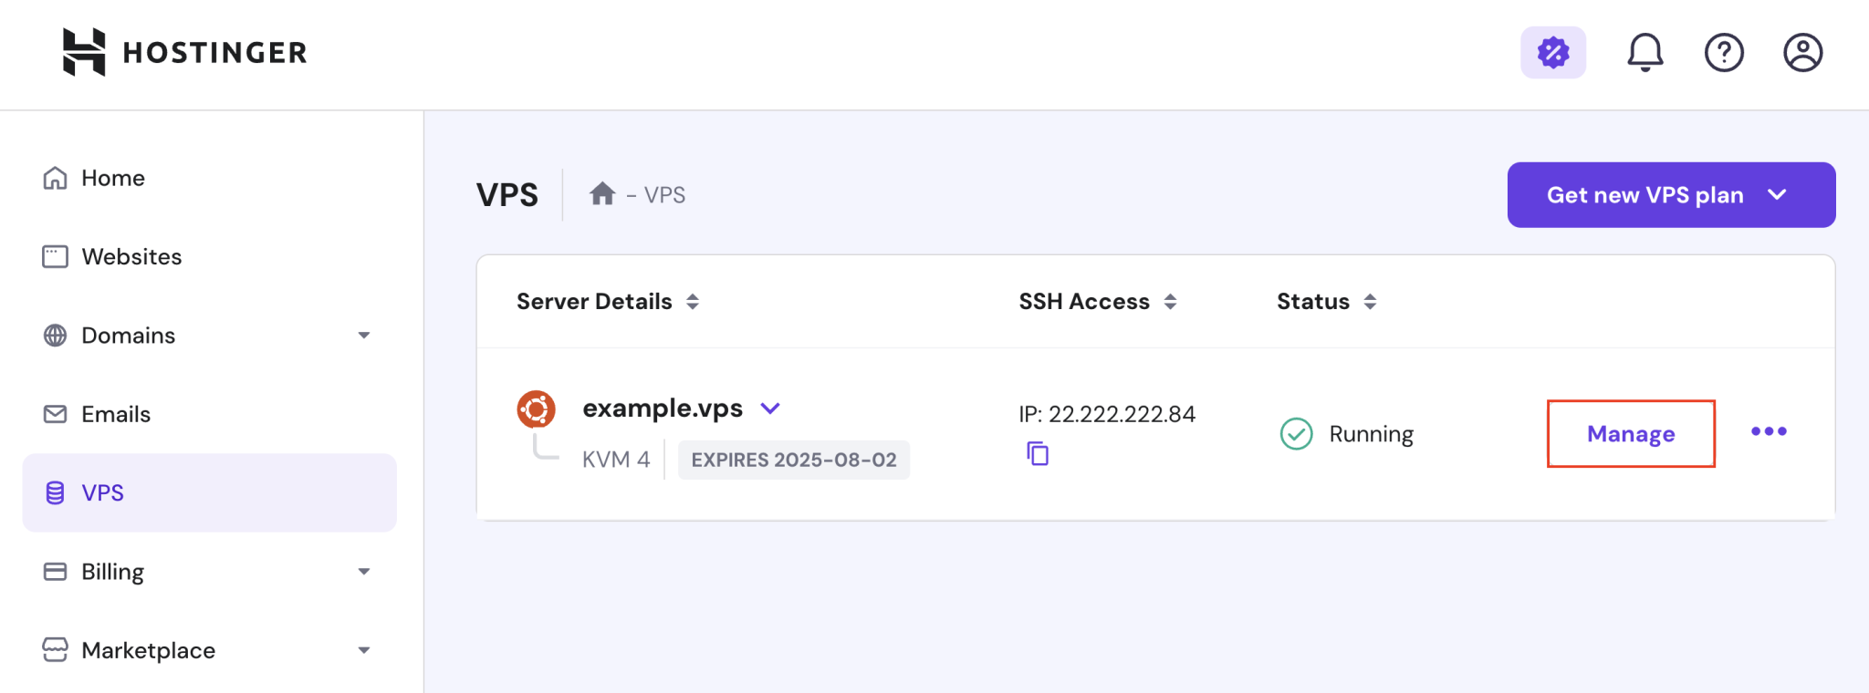
Task: Expand the Domains sidebar submenu
Action: coord(364,336)
